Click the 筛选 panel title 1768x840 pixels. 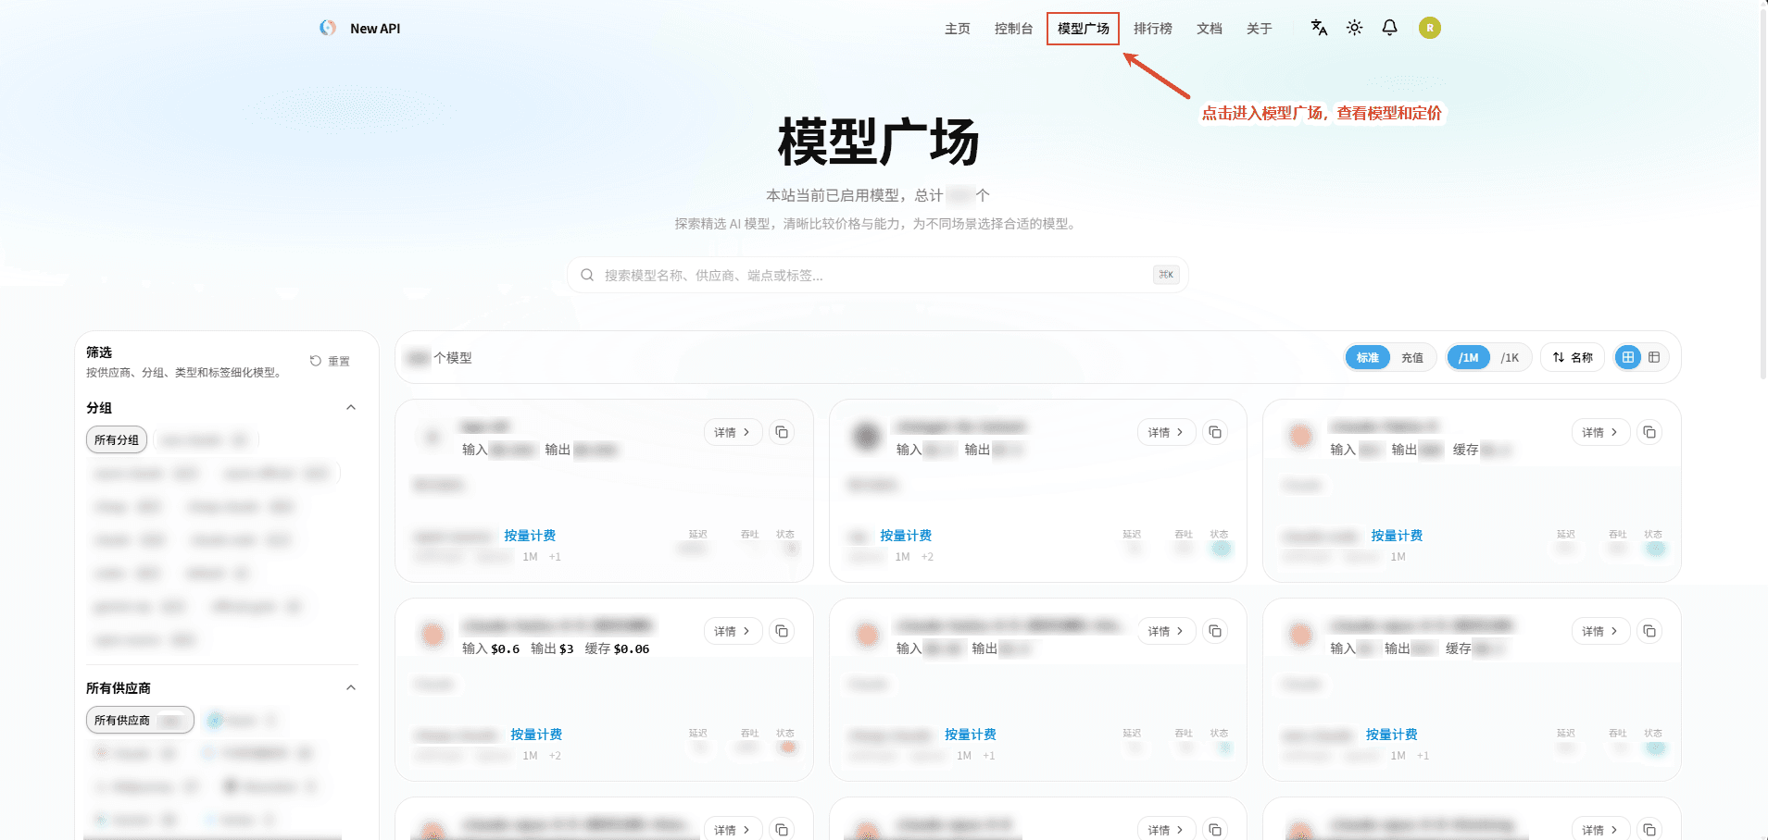[99, 352]
